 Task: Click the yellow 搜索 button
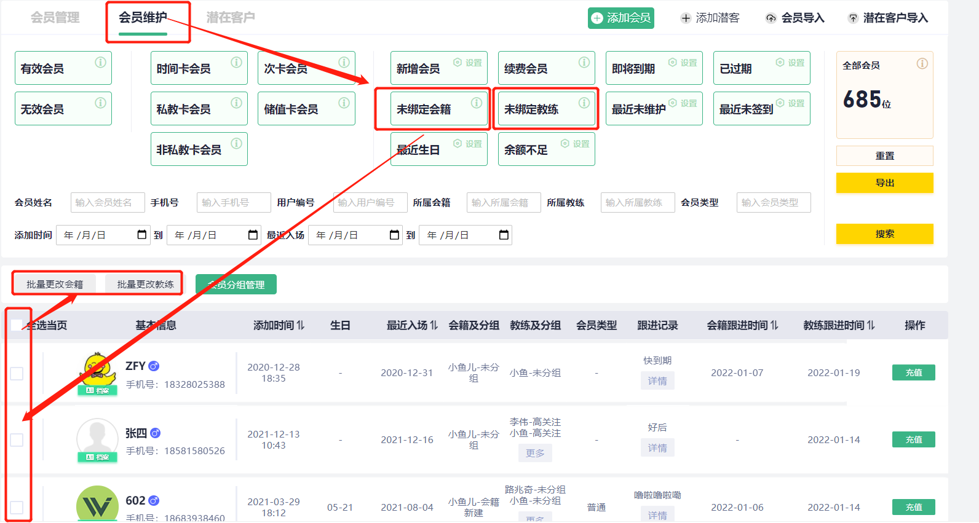coord(884,234)
